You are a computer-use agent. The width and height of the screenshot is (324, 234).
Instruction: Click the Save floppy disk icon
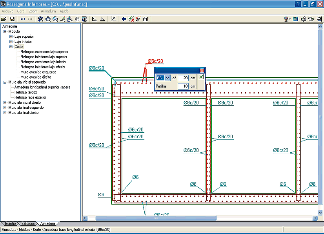(x=12, y=19)
